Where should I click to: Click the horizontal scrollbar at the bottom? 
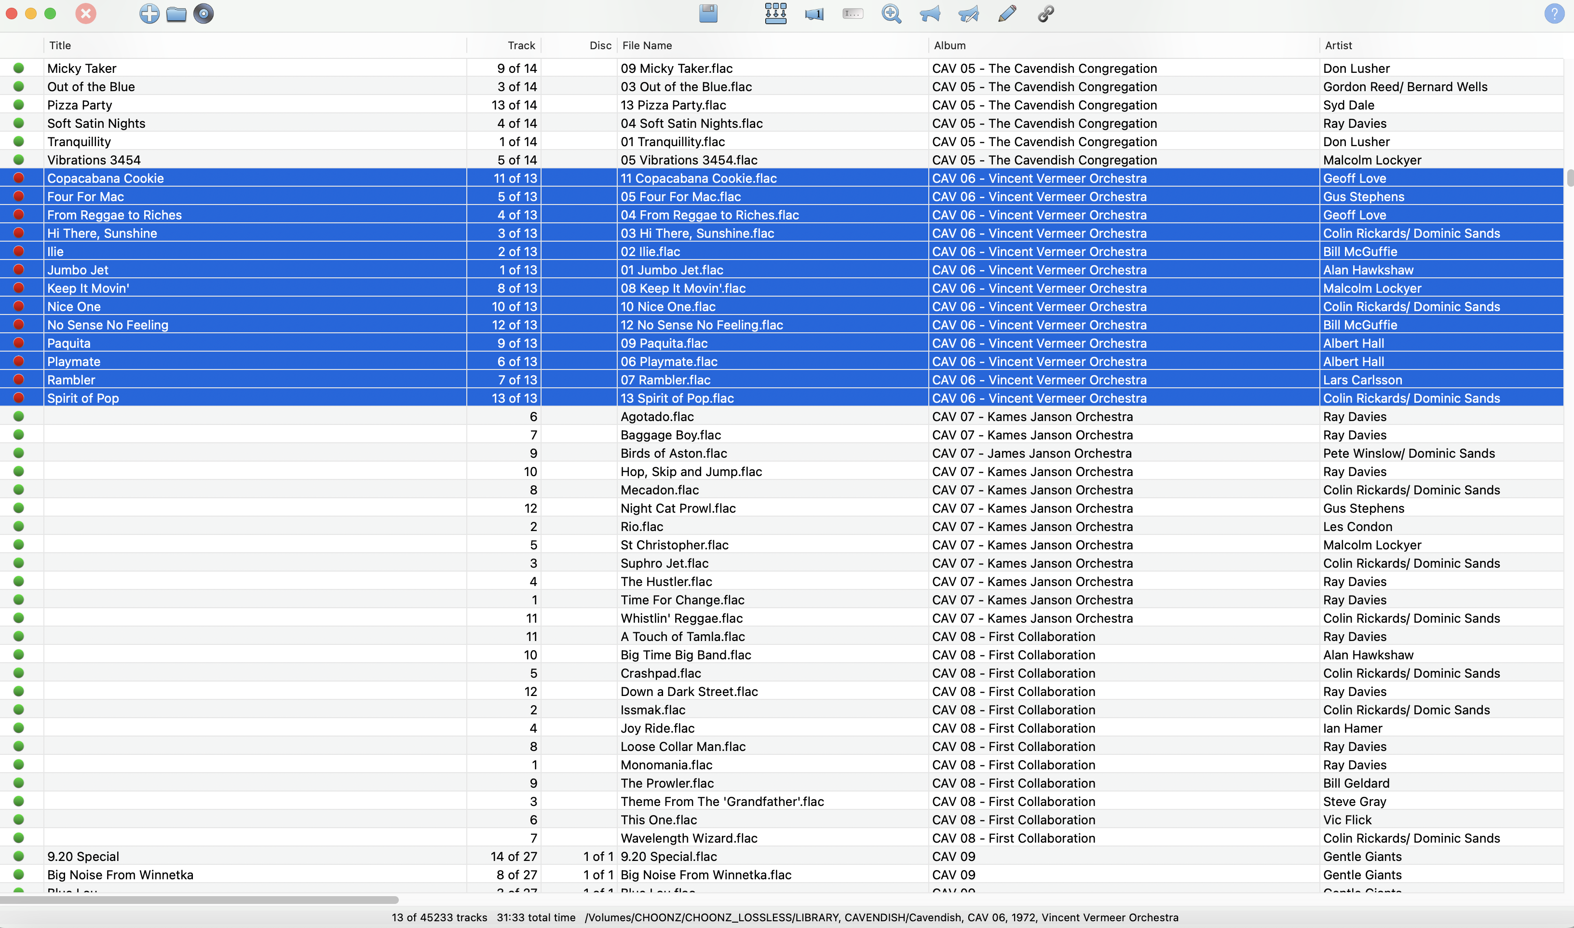199,900
